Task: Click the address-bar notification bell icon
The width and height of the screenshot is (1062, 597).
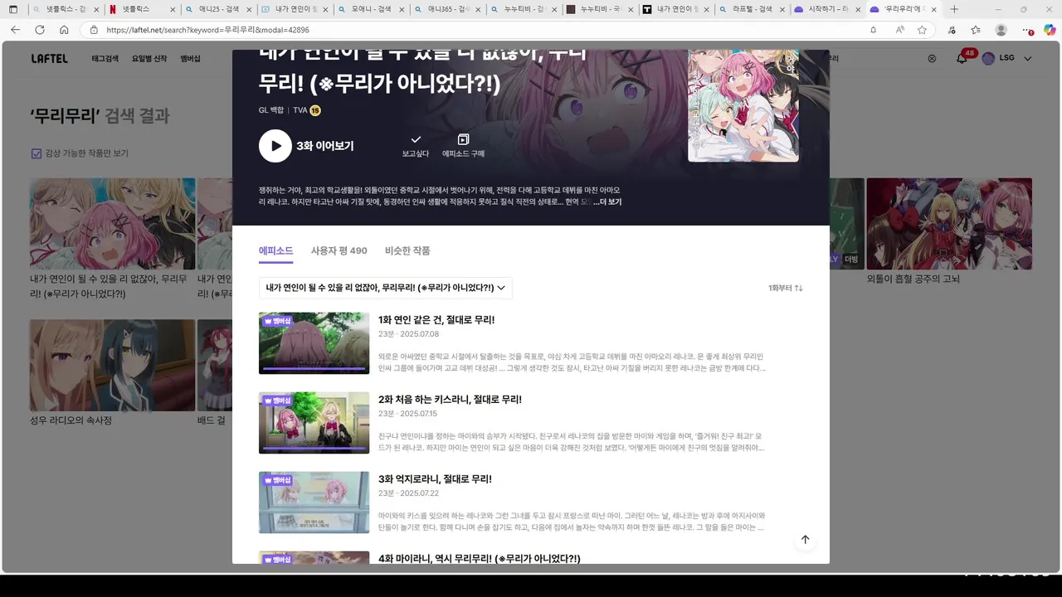Action: [x=873, y=29]
